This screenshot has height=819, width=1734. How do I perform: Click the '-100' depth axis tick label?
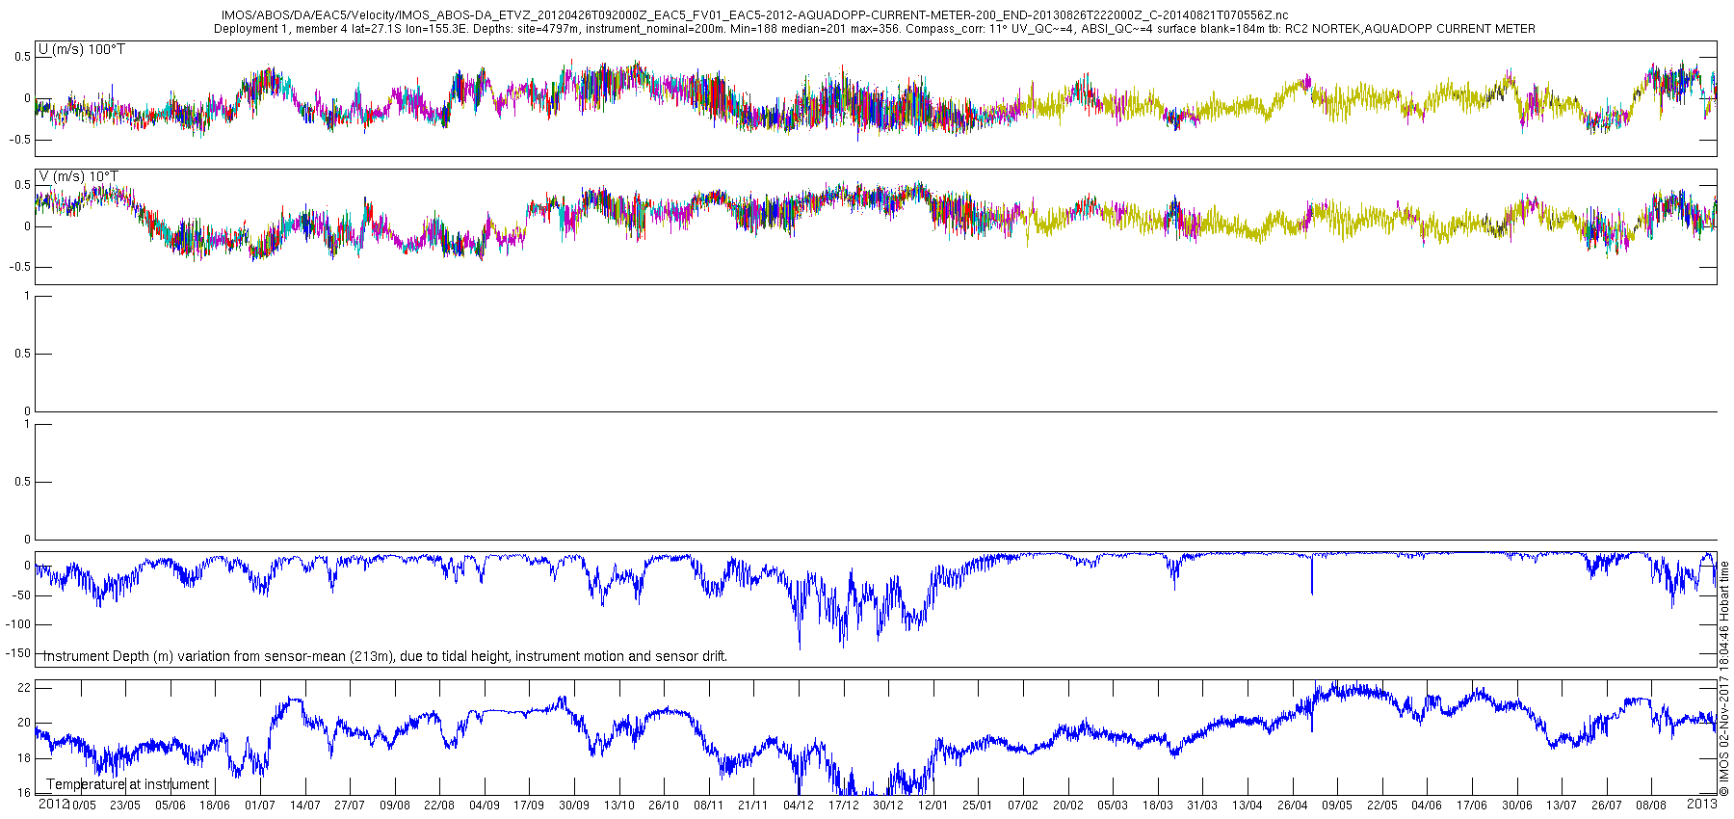click(x=19, y=624)
